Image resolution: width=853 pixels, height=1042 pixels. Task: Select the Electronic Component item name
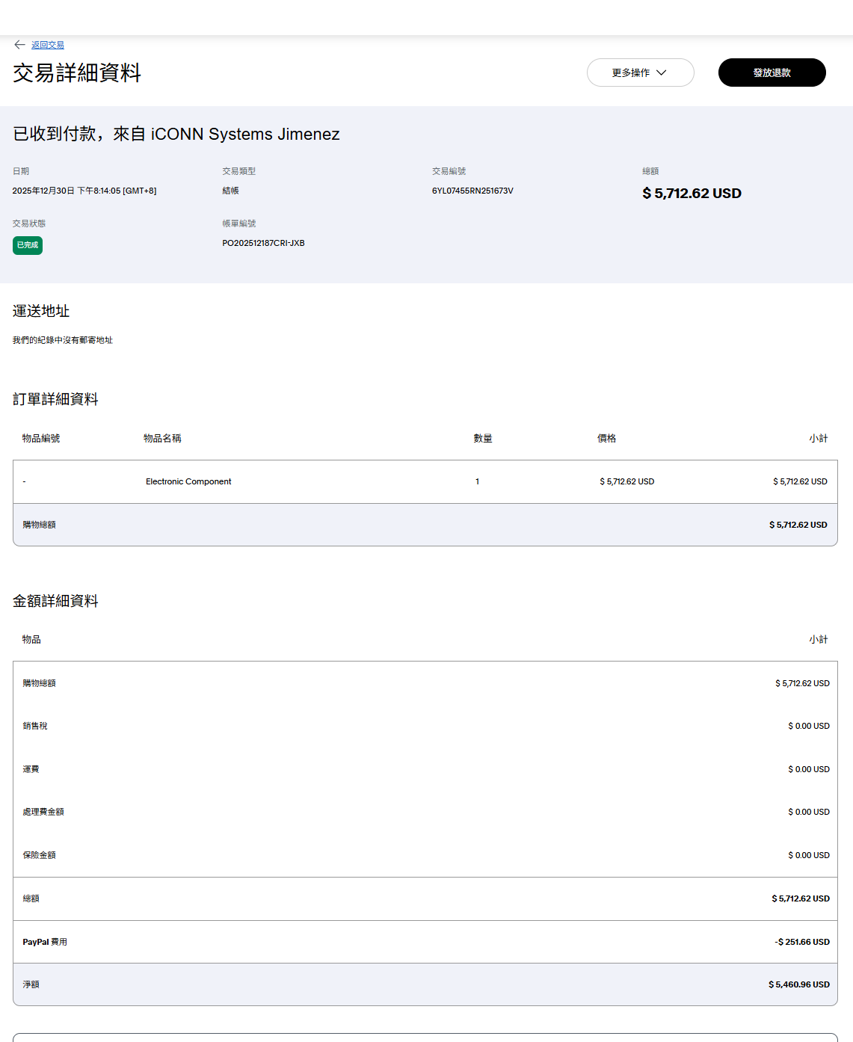[x=188, y=481]
